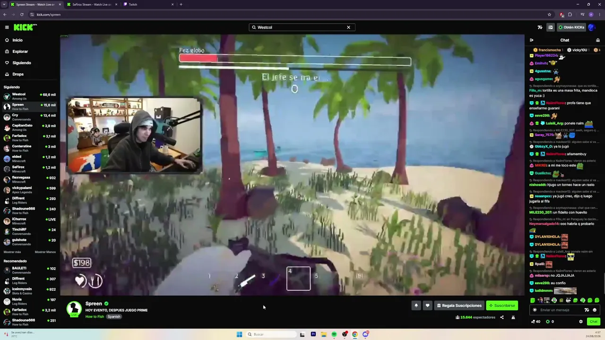The image size is (605, 340).
Task: Reload the page in the browser toolbar
Action: click(x=22, y=15)
